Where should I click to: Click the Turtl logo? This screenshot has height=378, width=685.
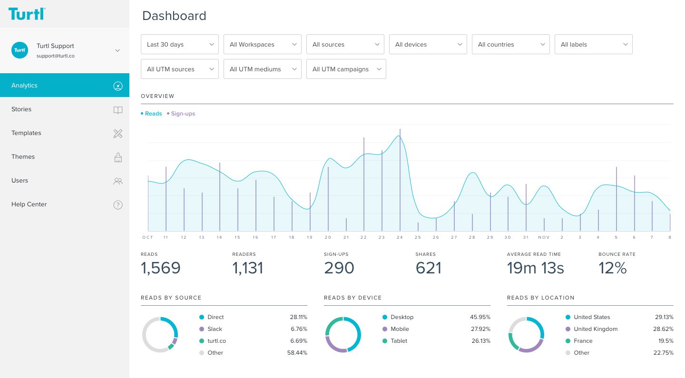click(x=27, y=14)
